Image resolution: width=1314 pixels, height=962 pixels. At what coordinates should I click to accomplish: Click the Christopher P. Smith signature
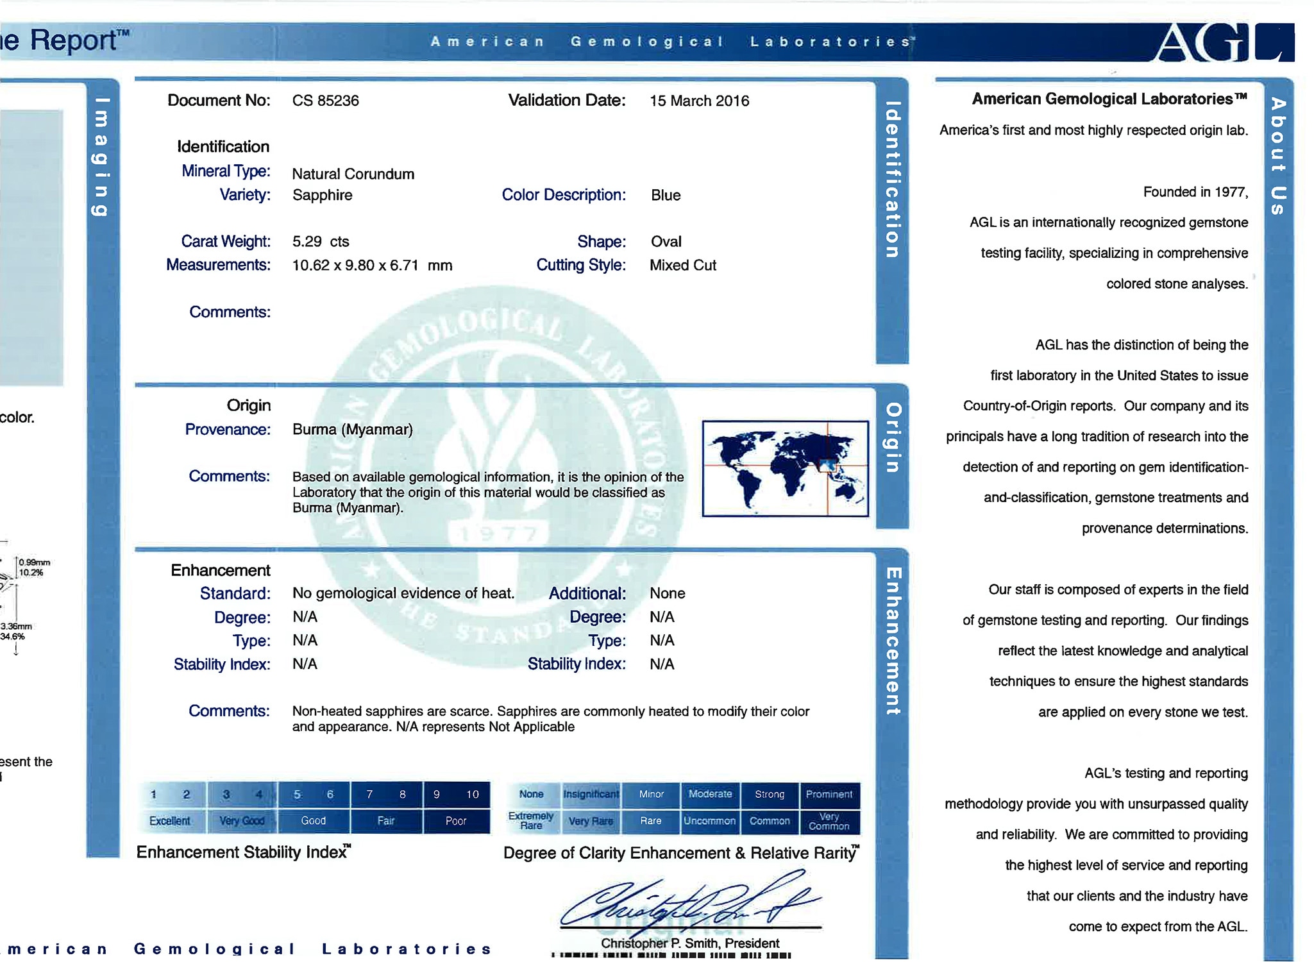tap(689, 903)
